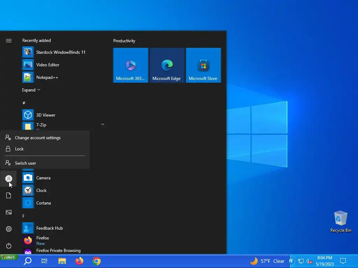
Task: Open the 3D Viewer app icon
Action: [28, 115]
